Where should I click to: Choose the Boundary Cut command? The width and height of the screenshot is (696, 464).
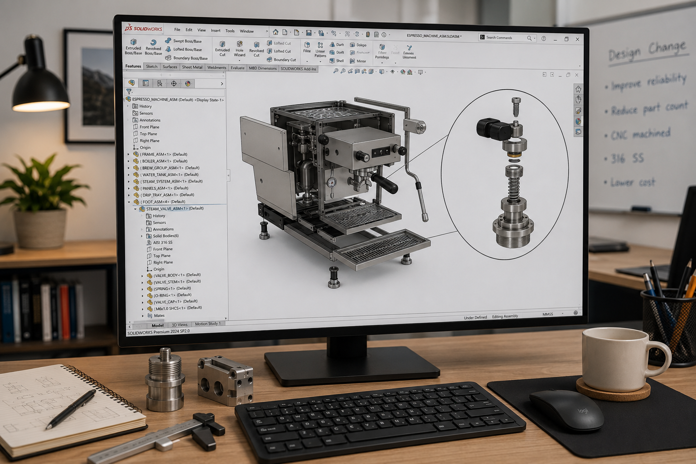(281, 59)
